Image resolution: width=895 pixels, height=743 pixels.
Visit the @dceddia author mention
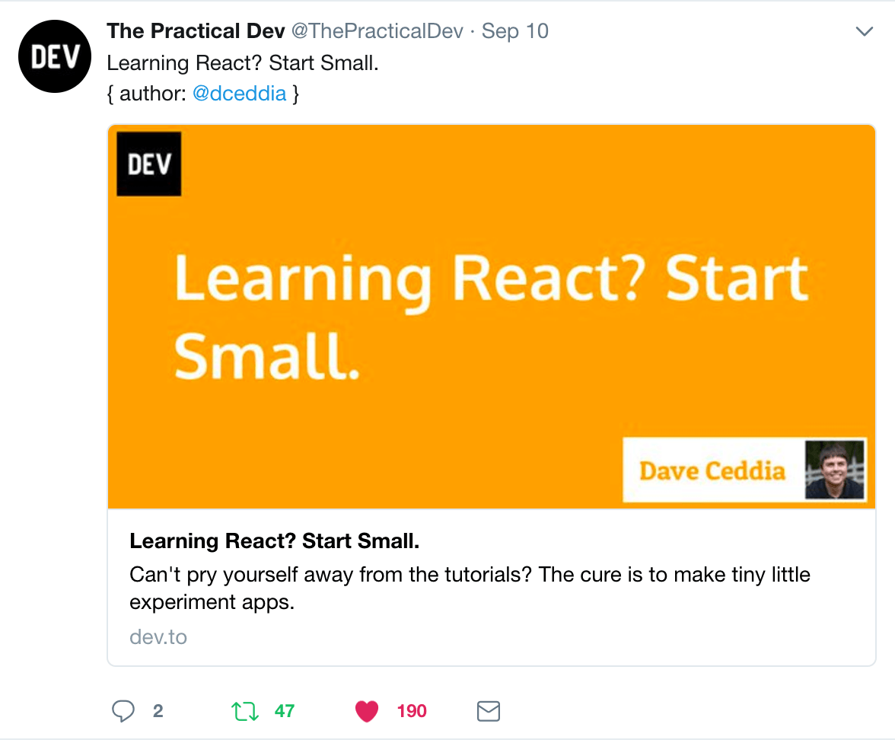(239, 93)
